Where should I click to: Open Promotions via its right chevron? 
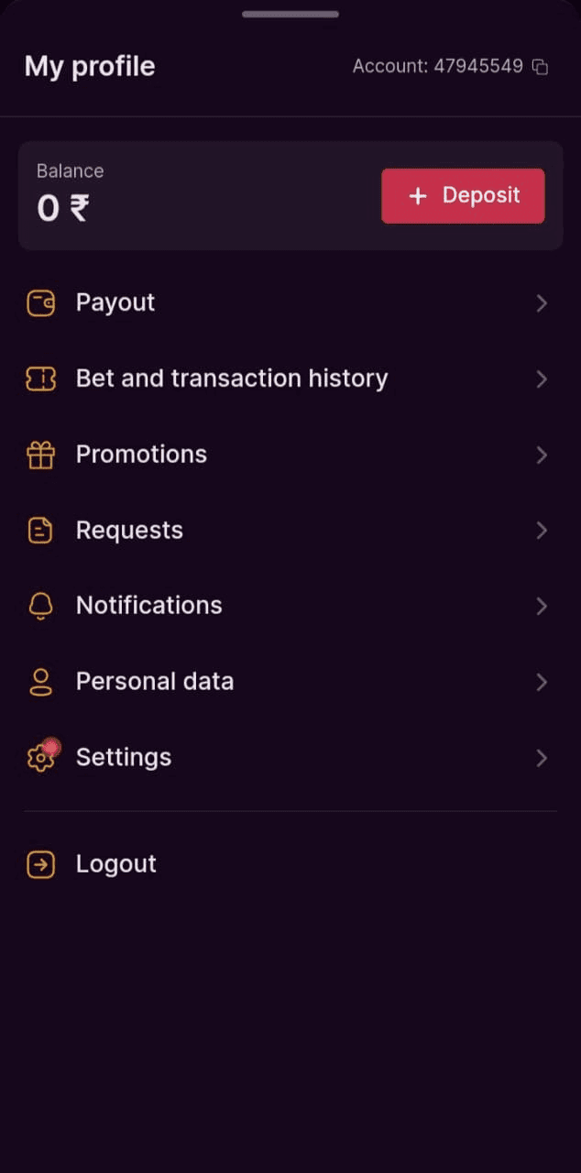[542, 455]
